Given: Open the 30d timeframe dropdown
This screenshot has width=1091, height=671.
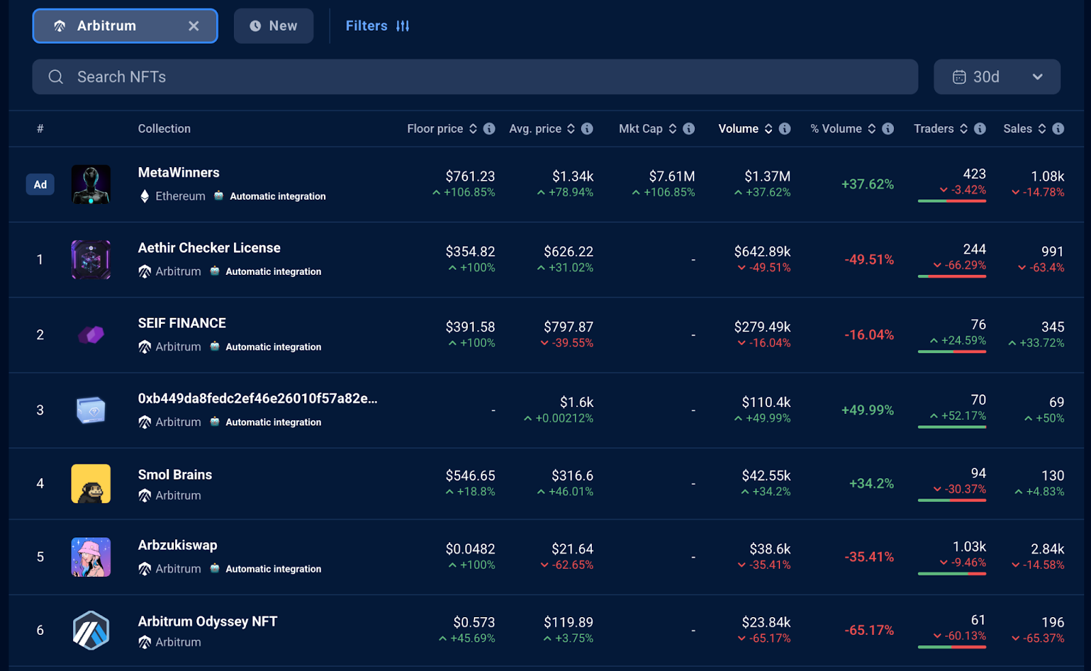Looking at the screenshot, I should (997, 76).
